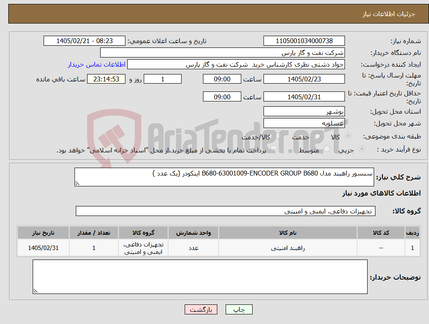429x324 pixels.
Task: Click the عدد unit cell in table
Action: tap(193, 248)
